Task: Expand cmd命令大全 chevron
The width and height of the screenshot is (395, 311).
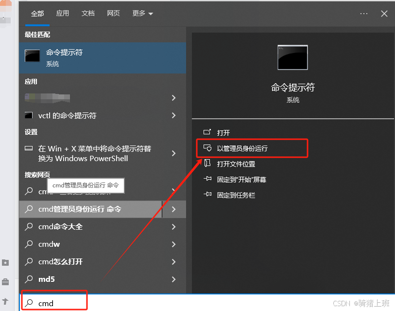Action: click(173, 227)
